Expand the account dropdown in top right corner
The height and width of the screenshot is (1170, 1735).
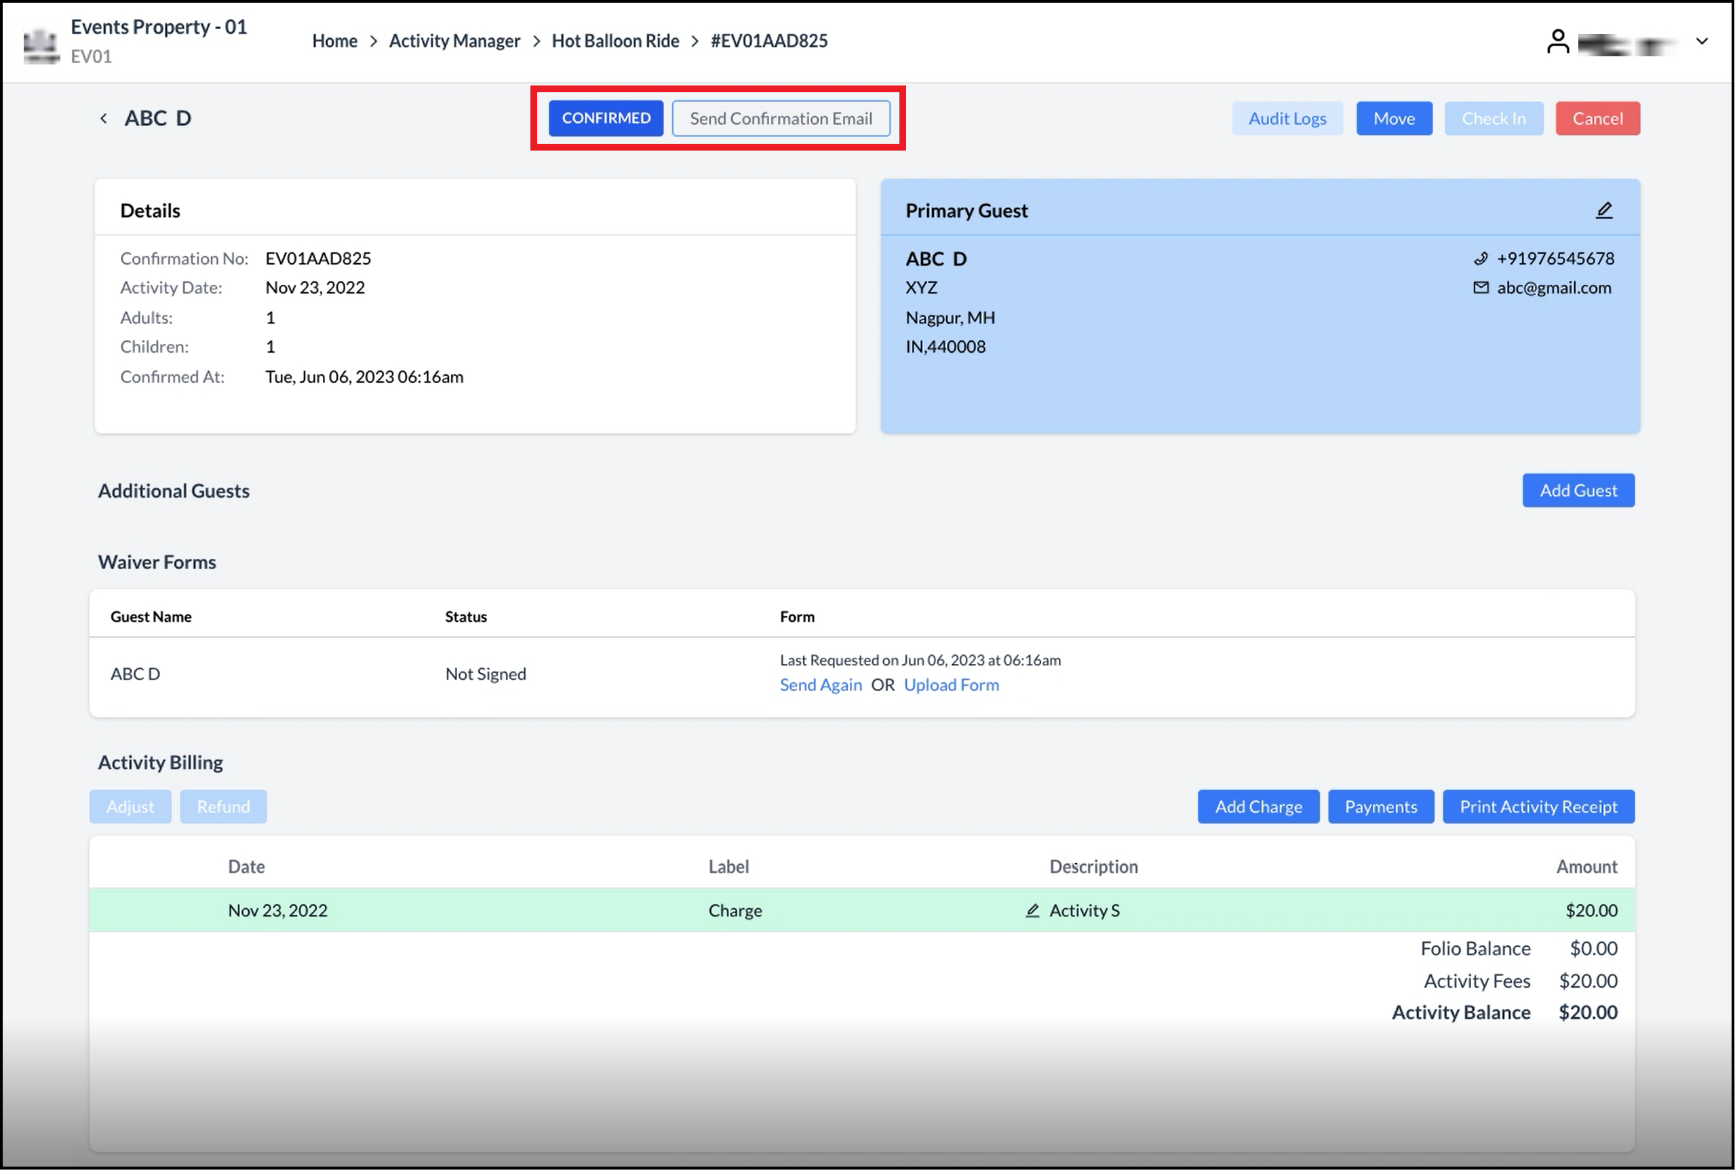coord(1702,41)
